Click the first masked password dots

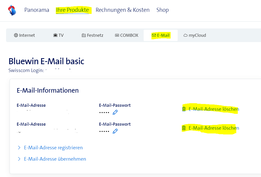104,113
